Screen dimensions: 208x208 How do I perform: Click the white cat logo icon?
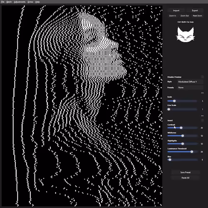click(186, 35)
